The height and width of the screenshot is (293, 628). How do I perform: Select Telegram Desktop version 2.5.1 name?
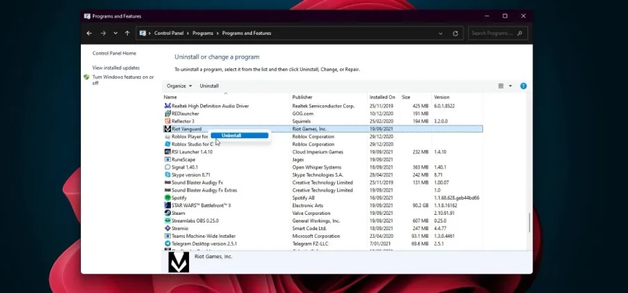point(204,243)
